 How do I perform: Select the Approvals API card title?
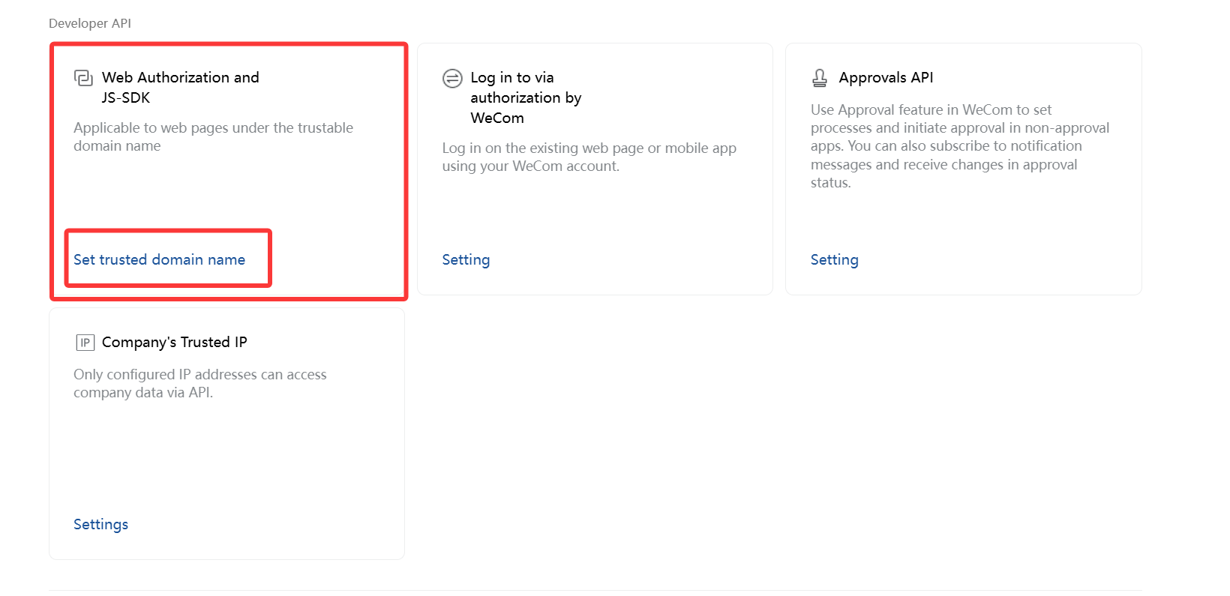[x=886, y=77]
